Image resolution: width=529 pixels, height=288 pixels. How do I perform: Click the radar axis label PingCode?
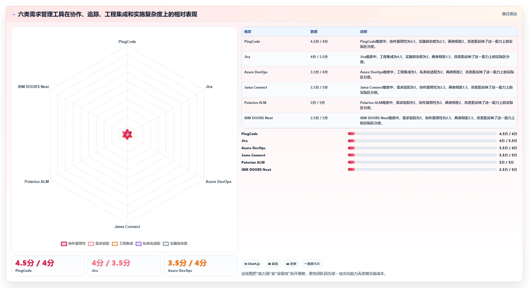(127, 42)
